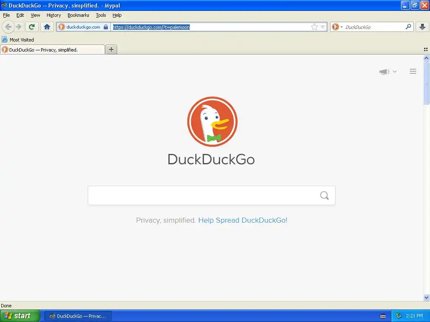430x322 pixels.
Task: Open the Downloads arrow button
Action: click(422, 27)
